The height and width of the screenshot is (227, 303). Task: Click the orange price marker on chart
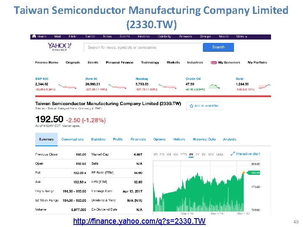243,172
